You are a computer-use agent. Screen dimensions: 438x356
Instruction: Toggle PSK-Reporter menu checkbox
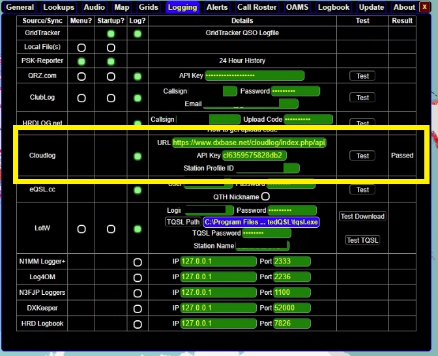point(81,61)
